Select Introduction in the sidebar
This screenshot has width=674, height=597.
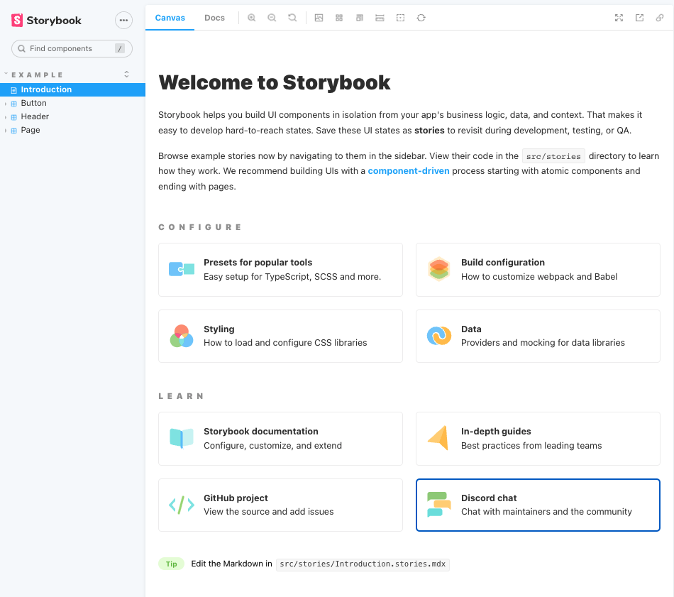(72, 89)
